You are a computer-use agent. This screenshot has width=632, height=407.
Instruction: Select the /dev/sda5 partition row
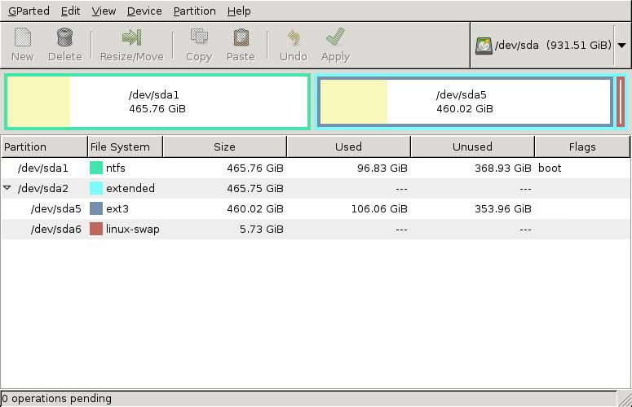click(316, 208)
